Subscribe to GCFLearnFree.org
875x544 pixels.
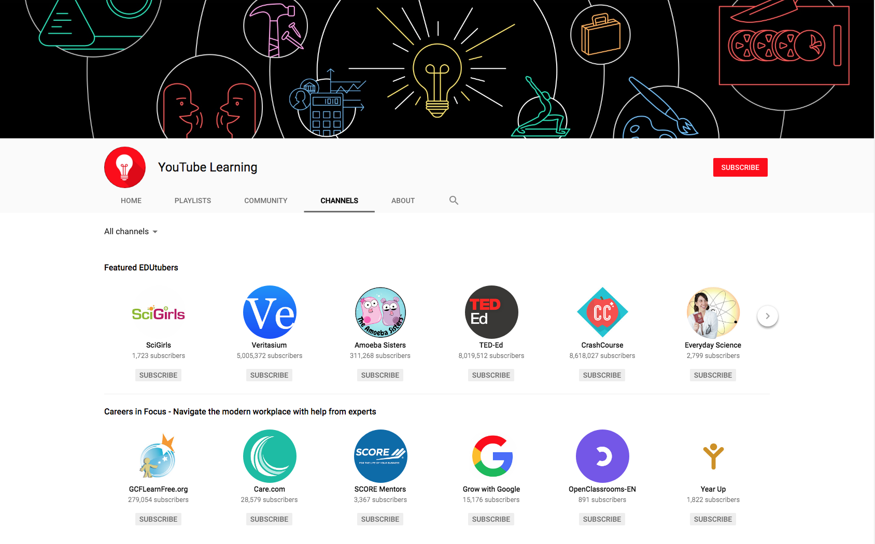(x=159, y=519)
